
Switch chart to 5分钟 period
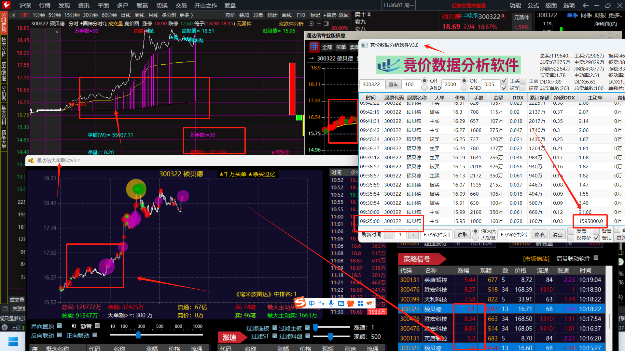point(55,15)
